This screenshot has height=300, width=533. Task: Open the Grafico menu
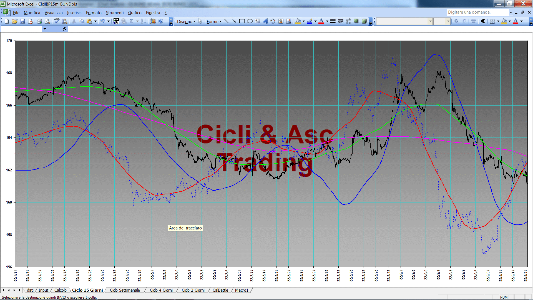135,13
